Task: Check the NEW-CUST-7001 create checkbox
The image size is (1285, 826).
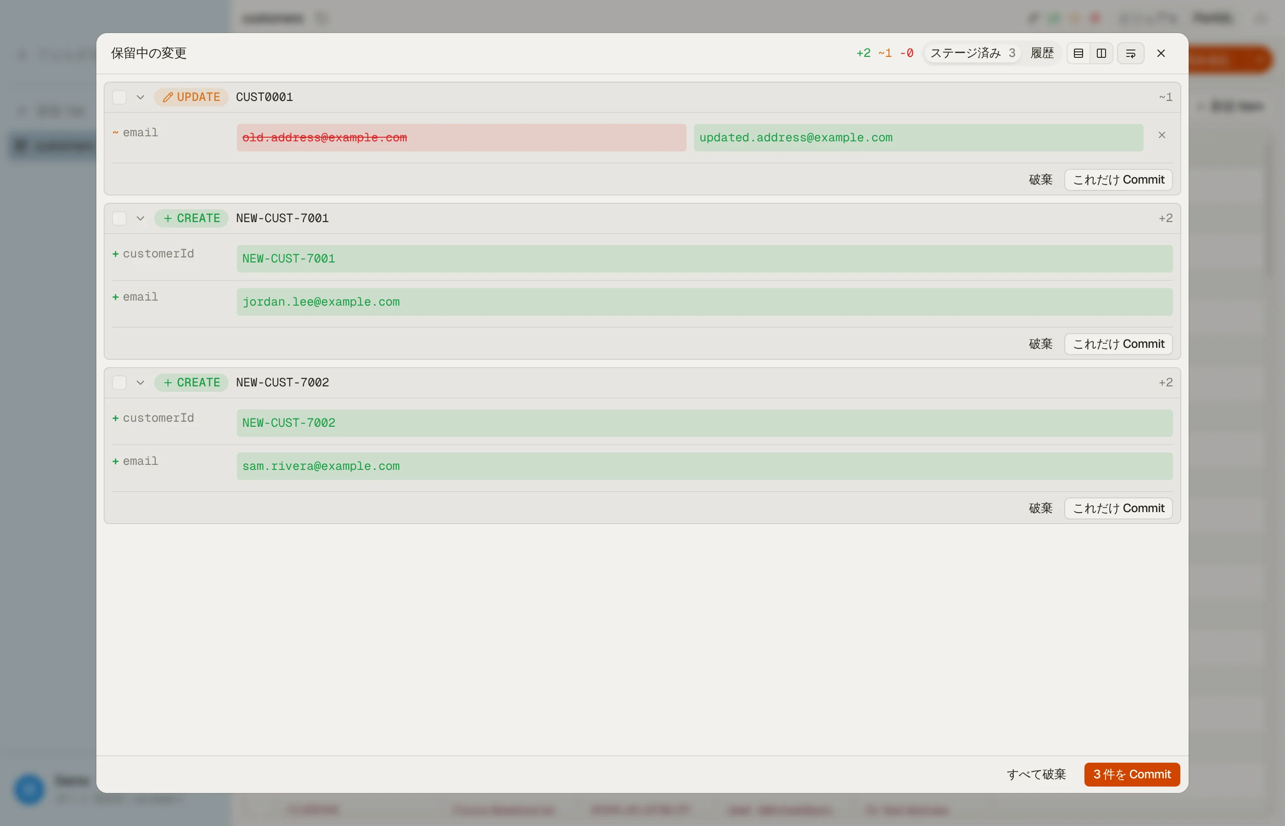Action: click(119, 218)
